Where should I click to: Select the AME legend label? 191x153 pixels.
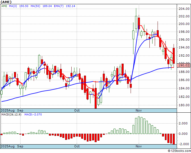click(4, 6)
